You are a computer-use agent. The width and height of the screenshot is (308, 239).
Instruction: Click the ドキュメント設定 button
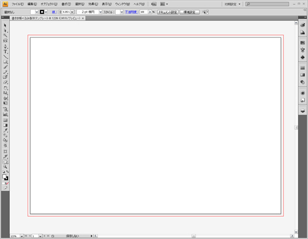tap(168, 12)
